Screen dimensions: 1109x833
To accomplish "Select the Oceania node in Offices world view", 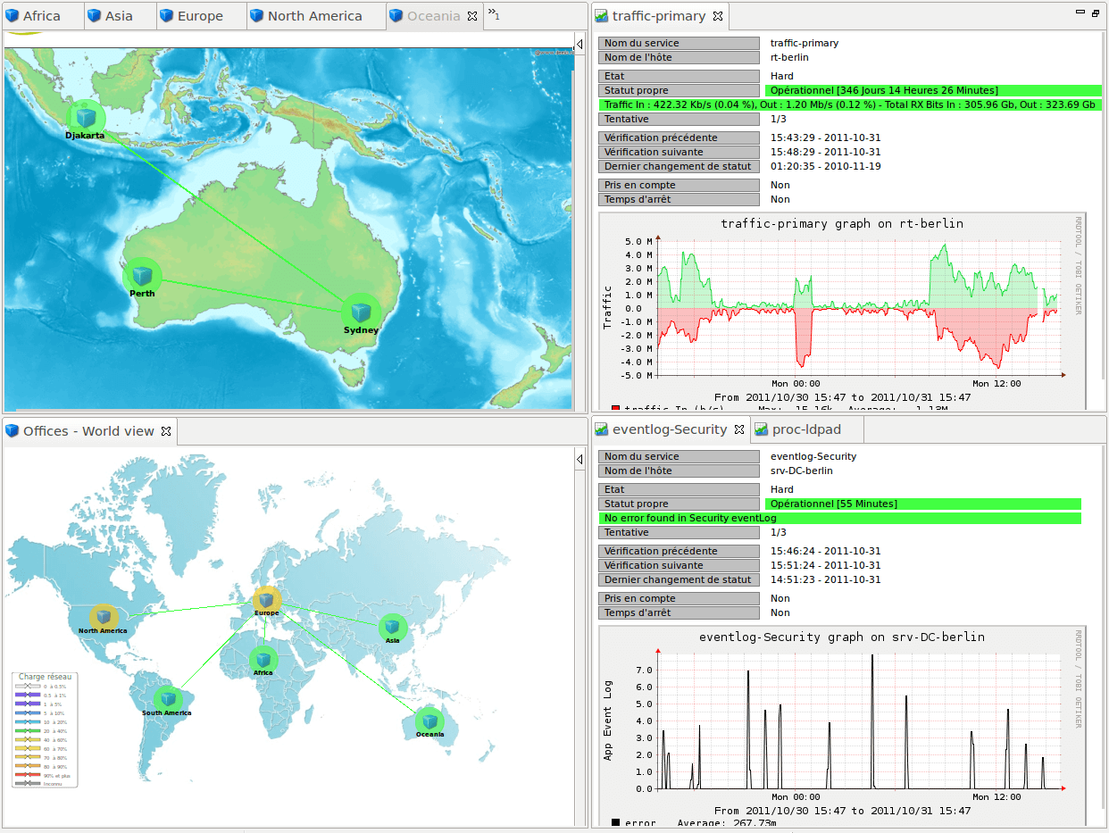I will 430,720.
